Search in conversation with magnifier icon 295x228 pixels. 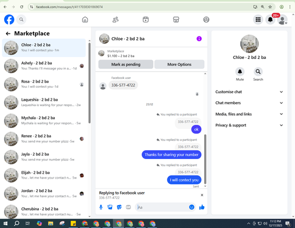coord(258,72)
